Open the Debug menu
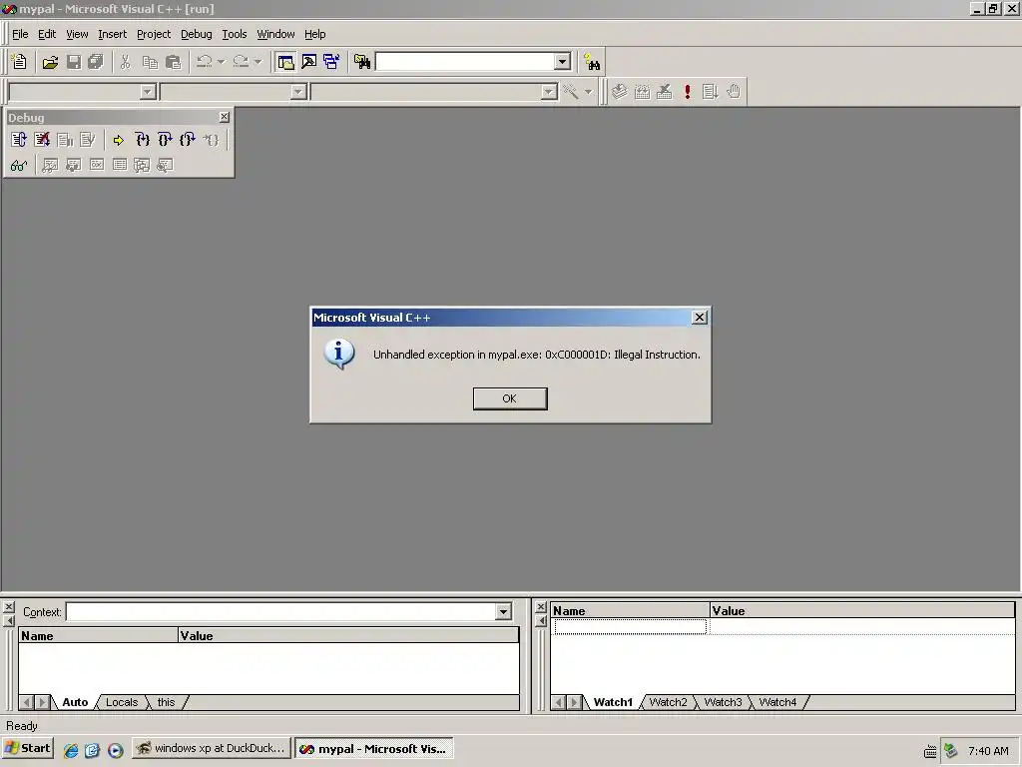 click(197, 34)
